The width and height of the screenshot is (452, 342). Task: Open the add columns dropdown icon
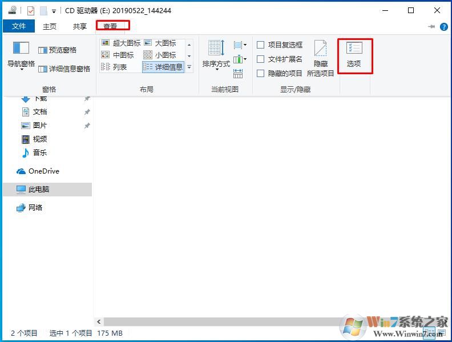tap(240, 60)
